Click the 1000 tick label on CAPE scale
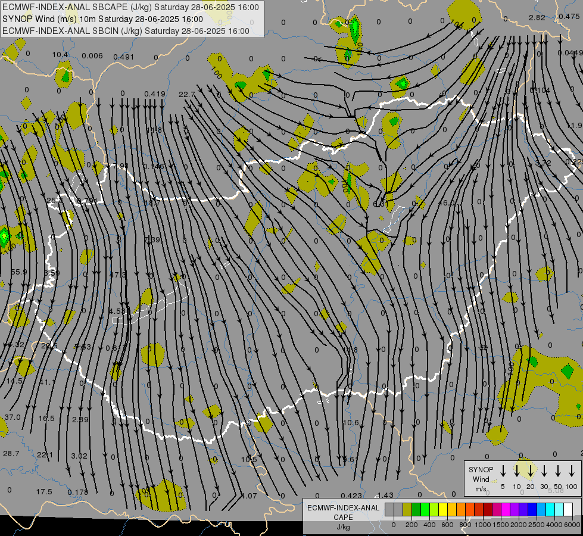 (482, 525)
